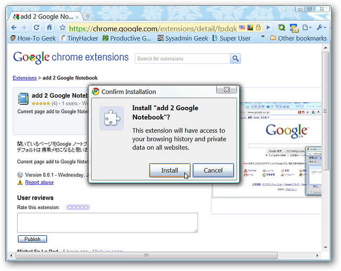
Task: Click the User reviews heading
Action: coord(35,197)
